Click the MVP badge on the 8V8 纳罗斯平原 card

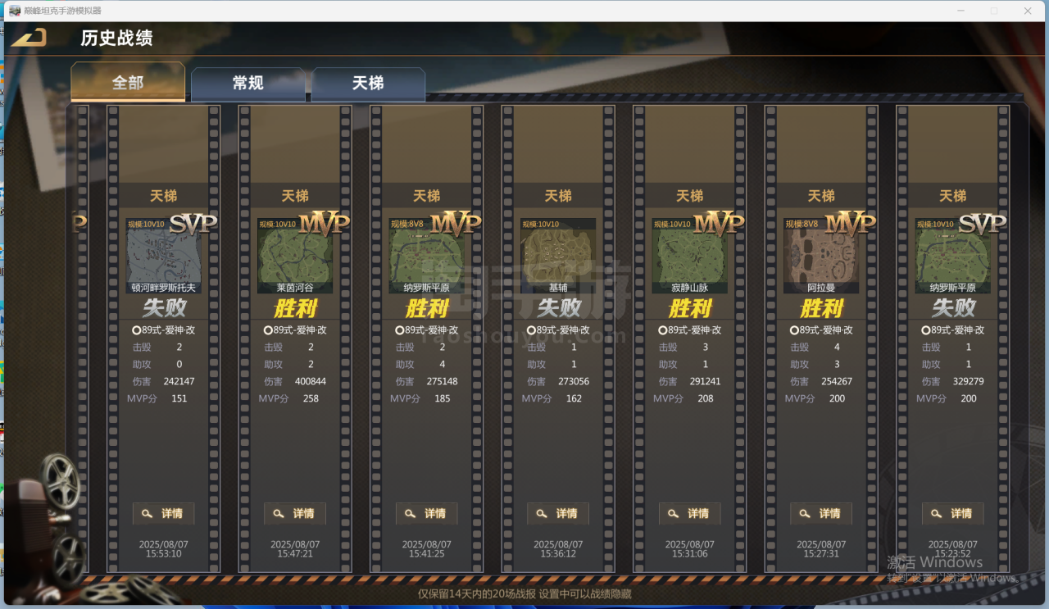tap(456, 224)
